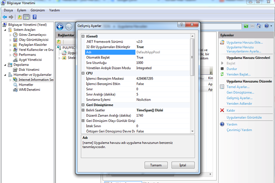Click the Paylaşılan Klasörler icon
The height and width of the screenshot is (183, 275).
(16, 45)
